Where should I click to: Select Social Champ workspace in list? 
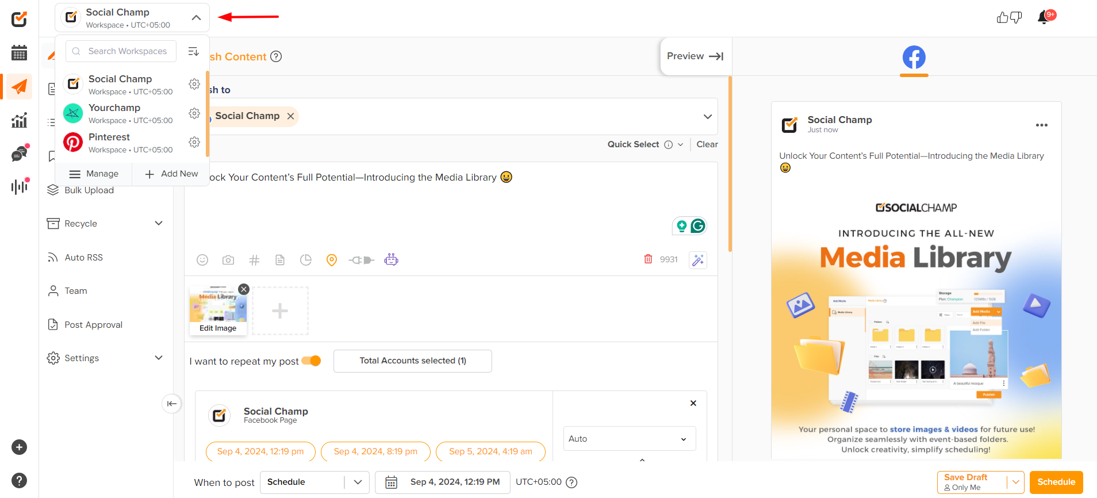click(132, 84)
